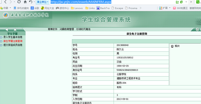
Task: Click the green search engine icon
Action: (198, 2)
